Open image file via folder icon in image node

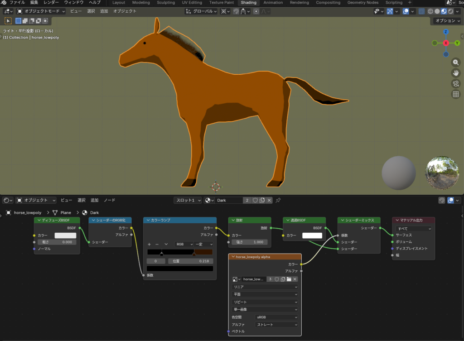click(288, 279)
